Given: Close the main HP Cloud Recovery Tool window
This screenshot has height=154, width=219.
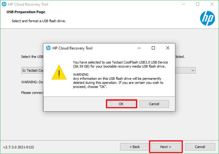Looking at the screenshot, I should click(211, 4).
